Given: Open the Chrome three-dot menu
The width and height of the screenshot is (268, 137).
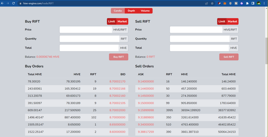Looking at the screenshot, I should pos(265,3).
